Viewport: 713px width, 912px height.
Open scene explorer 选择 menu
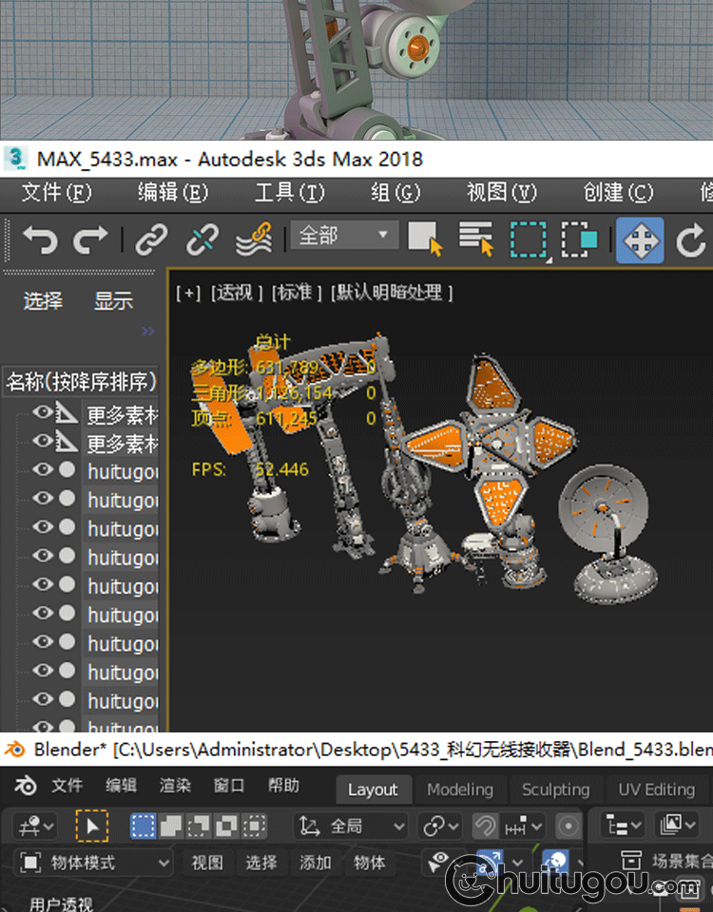pyautogui.click(x=43, y=301)
